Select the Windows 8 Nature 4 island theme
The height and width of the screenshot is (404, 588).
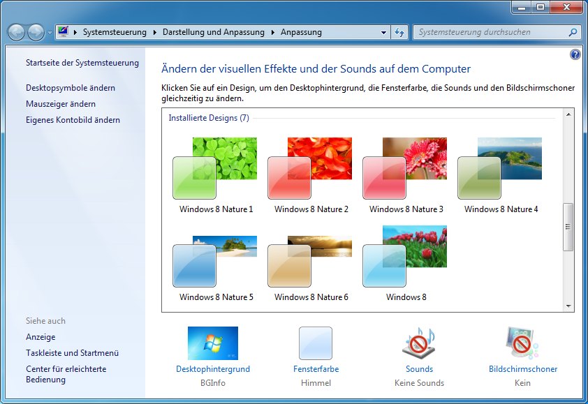click(x=501, y=175)
